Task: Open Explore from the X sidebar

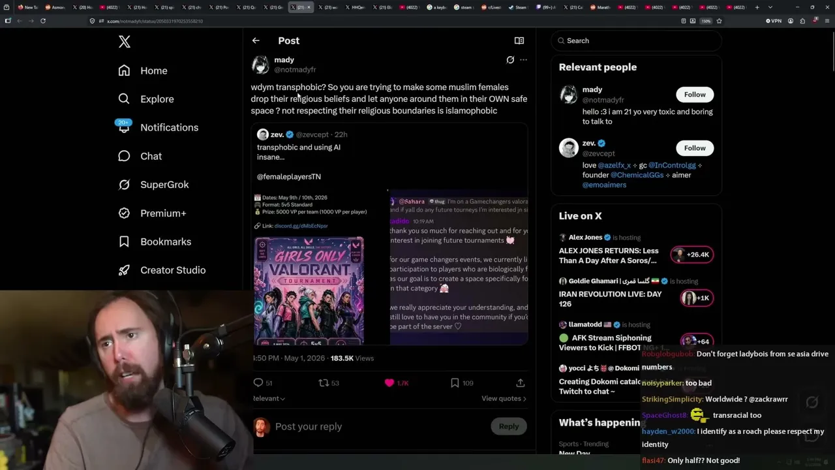Action: (x=146, y=99)
